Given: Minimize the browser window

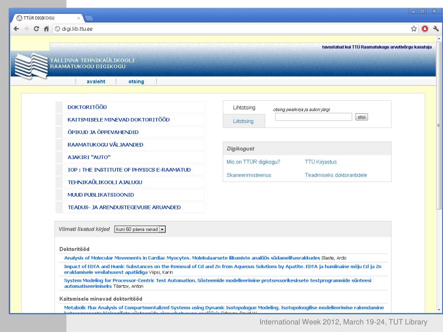Looking at the screenshot, I should tap(413, 11).
